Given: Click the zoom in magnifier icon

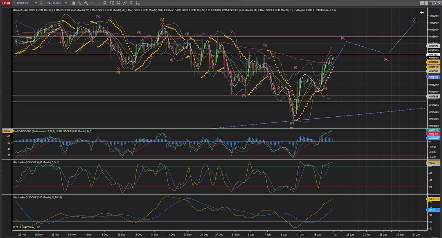Looking at the screenshot, I should point(86,3).
